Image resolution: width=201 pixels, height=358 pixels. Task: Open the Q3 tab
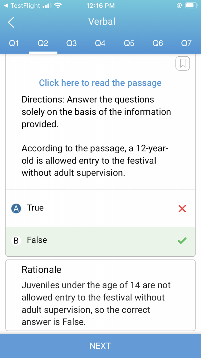(x=71, y=43)
